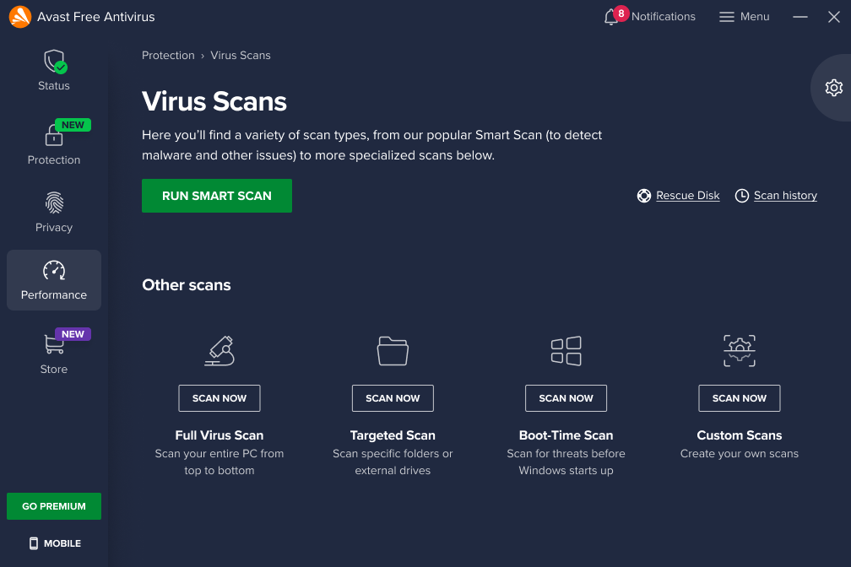The image size is (851, 567).
Task: Open the MOBILE option at sidebar bottom
Action: point(53,543)
